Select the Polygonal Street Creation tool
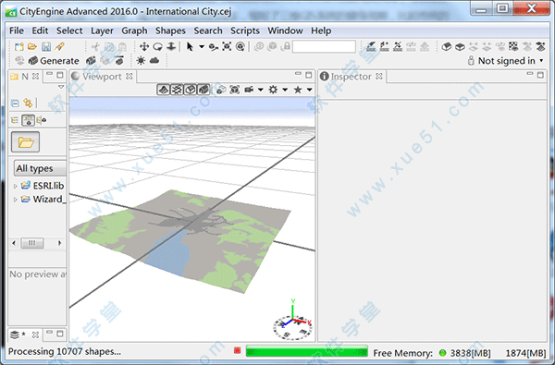The height and width of the screenshot is (365, 555). click(x=371, y=46)
